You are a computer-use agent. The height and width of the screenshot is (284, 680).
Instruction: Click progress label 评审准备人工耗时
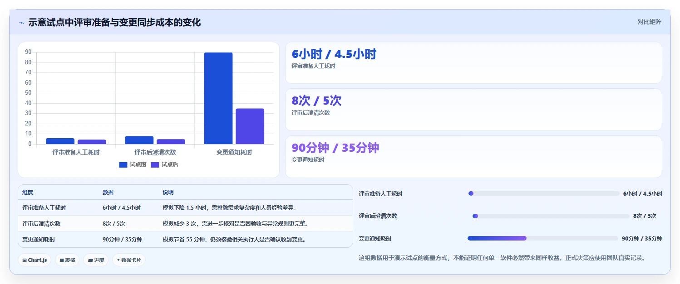coord(380,193)
